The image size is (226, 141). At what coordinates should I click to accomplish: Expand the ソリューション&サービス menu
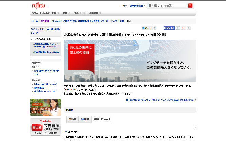(x=45, y=13)
